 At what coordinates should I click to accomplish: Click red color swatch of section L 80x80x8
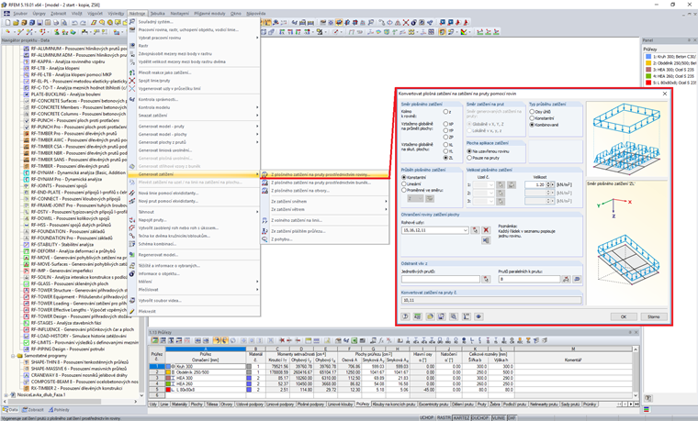tap(648, 83)
